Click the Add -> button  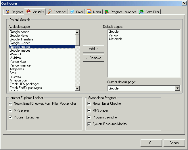tap(93, 49)
